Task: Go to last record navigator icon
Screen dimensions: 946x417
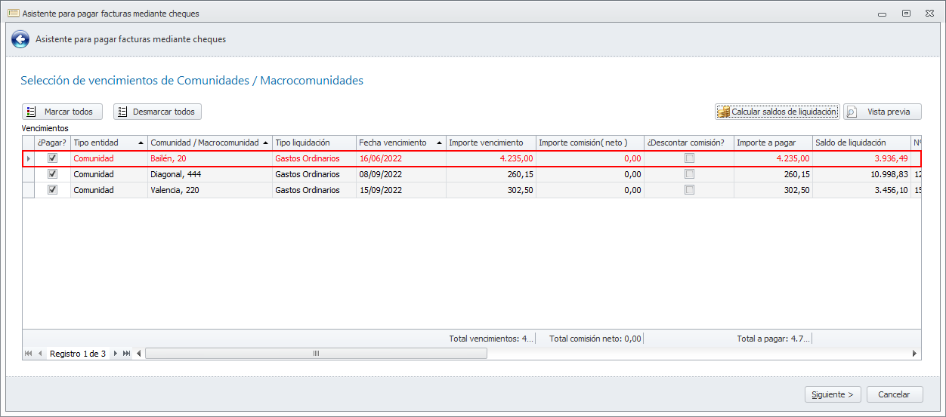Action: click(x=126, y=353)
